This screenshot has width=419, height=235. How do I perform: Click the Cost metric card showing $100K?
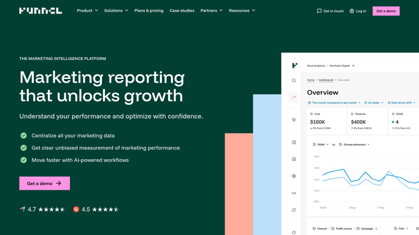tap(326, 121)
